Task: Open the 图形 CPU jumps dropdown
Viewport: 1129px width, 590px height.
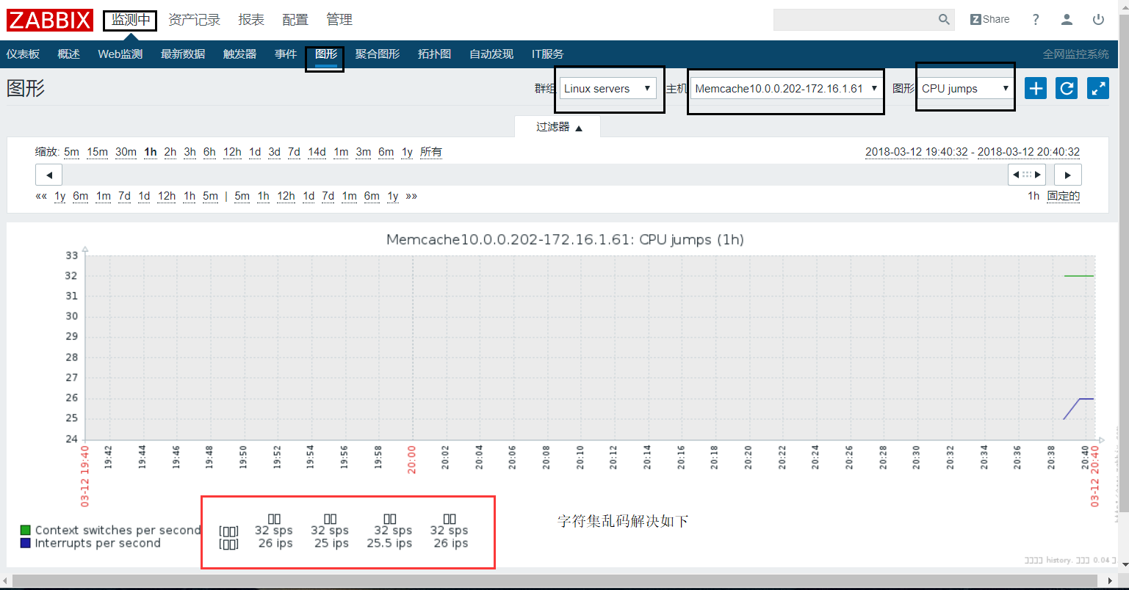Action: click(965, 89)
